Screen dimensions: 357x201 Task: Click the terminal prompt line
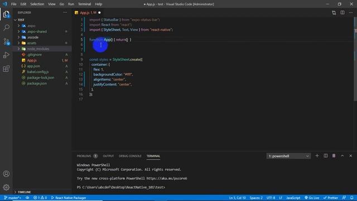tap(121, 188)
